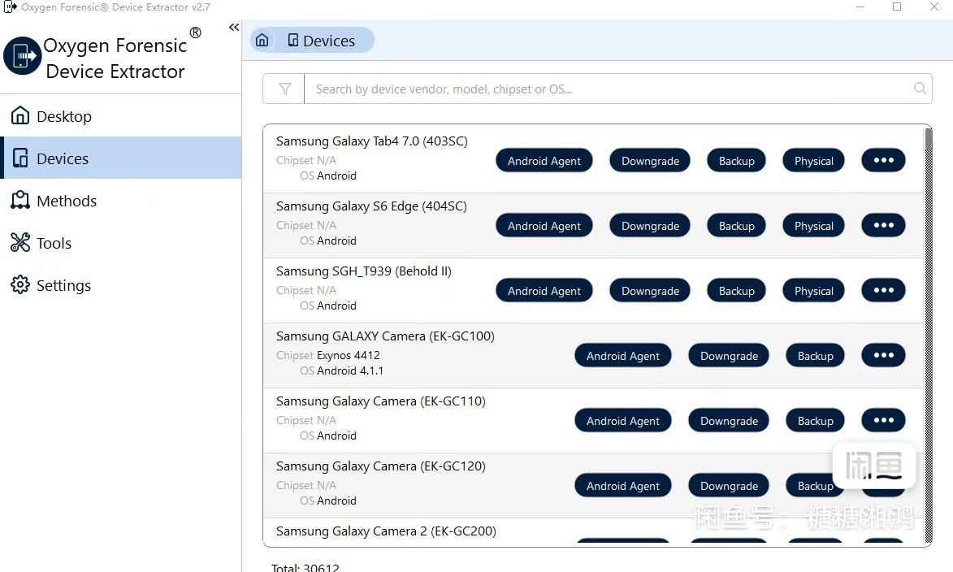Screen dimensions: 953x572
Task: Select device name Samsung Galaxy Tab4 7.0 (403SC)
Action: [372, 141]
